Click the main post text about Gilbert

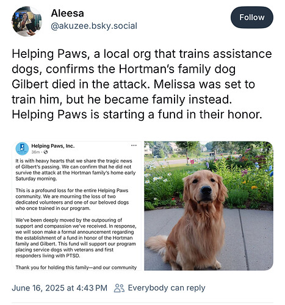[x=142, y=84]
